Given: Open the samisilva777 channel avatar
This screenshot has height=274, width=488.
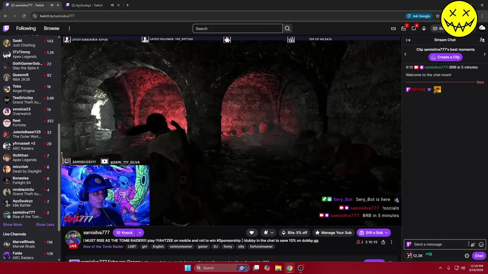Looking at the screenshot, I should 73,239.
